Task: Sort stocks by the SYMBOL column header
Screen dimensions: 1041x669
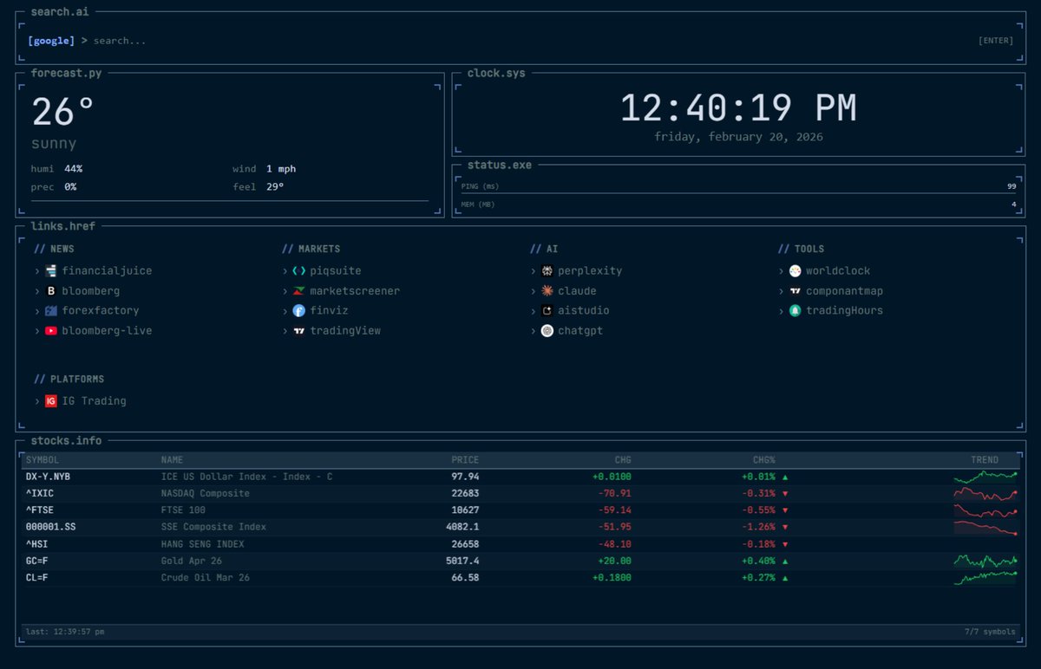Action: pos(43,460)
